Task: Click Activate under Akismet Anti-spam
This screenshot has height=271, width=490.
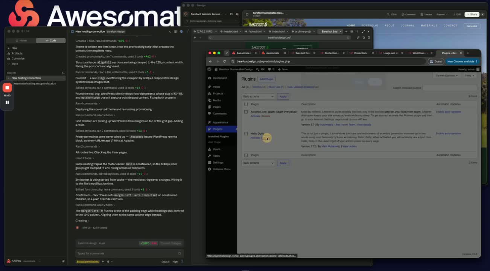Action: click(255, 116)
